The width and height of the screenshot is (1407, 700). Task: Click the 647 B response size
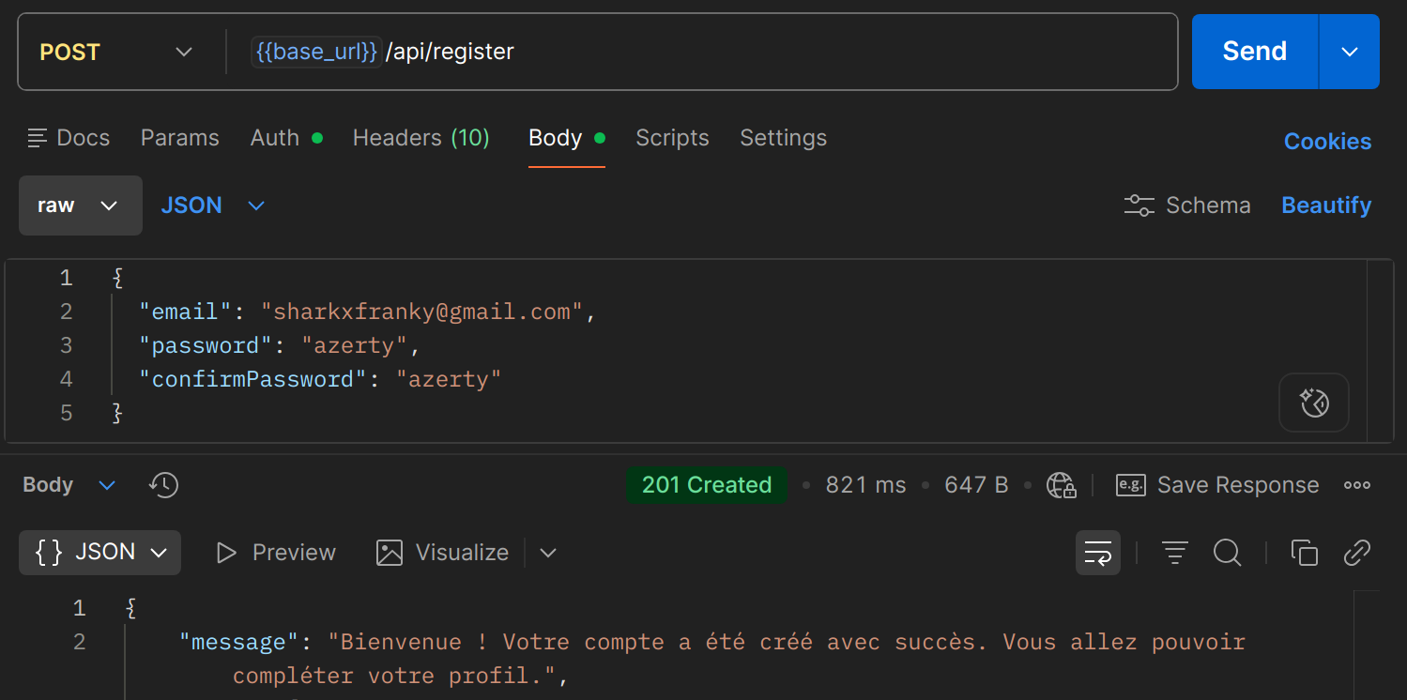point(976,485)
